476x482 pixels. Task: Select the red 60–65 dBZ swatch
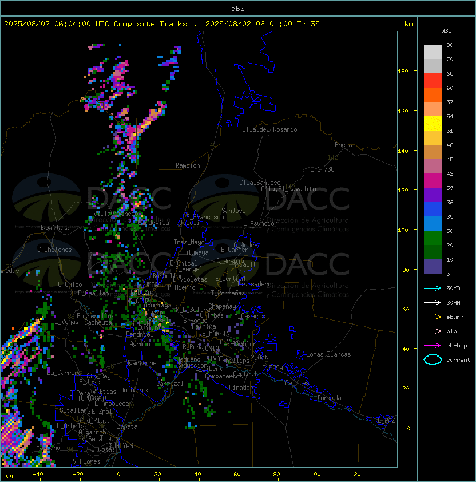click(433, 81)
